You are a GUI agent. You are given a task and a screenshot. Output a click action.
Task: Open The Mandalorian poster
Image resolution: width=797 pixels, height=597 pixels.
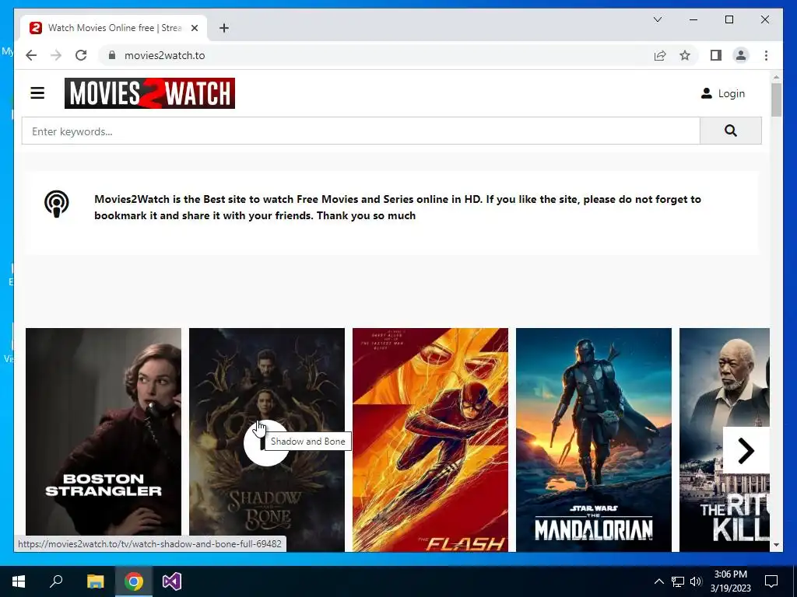click(593, 440)
